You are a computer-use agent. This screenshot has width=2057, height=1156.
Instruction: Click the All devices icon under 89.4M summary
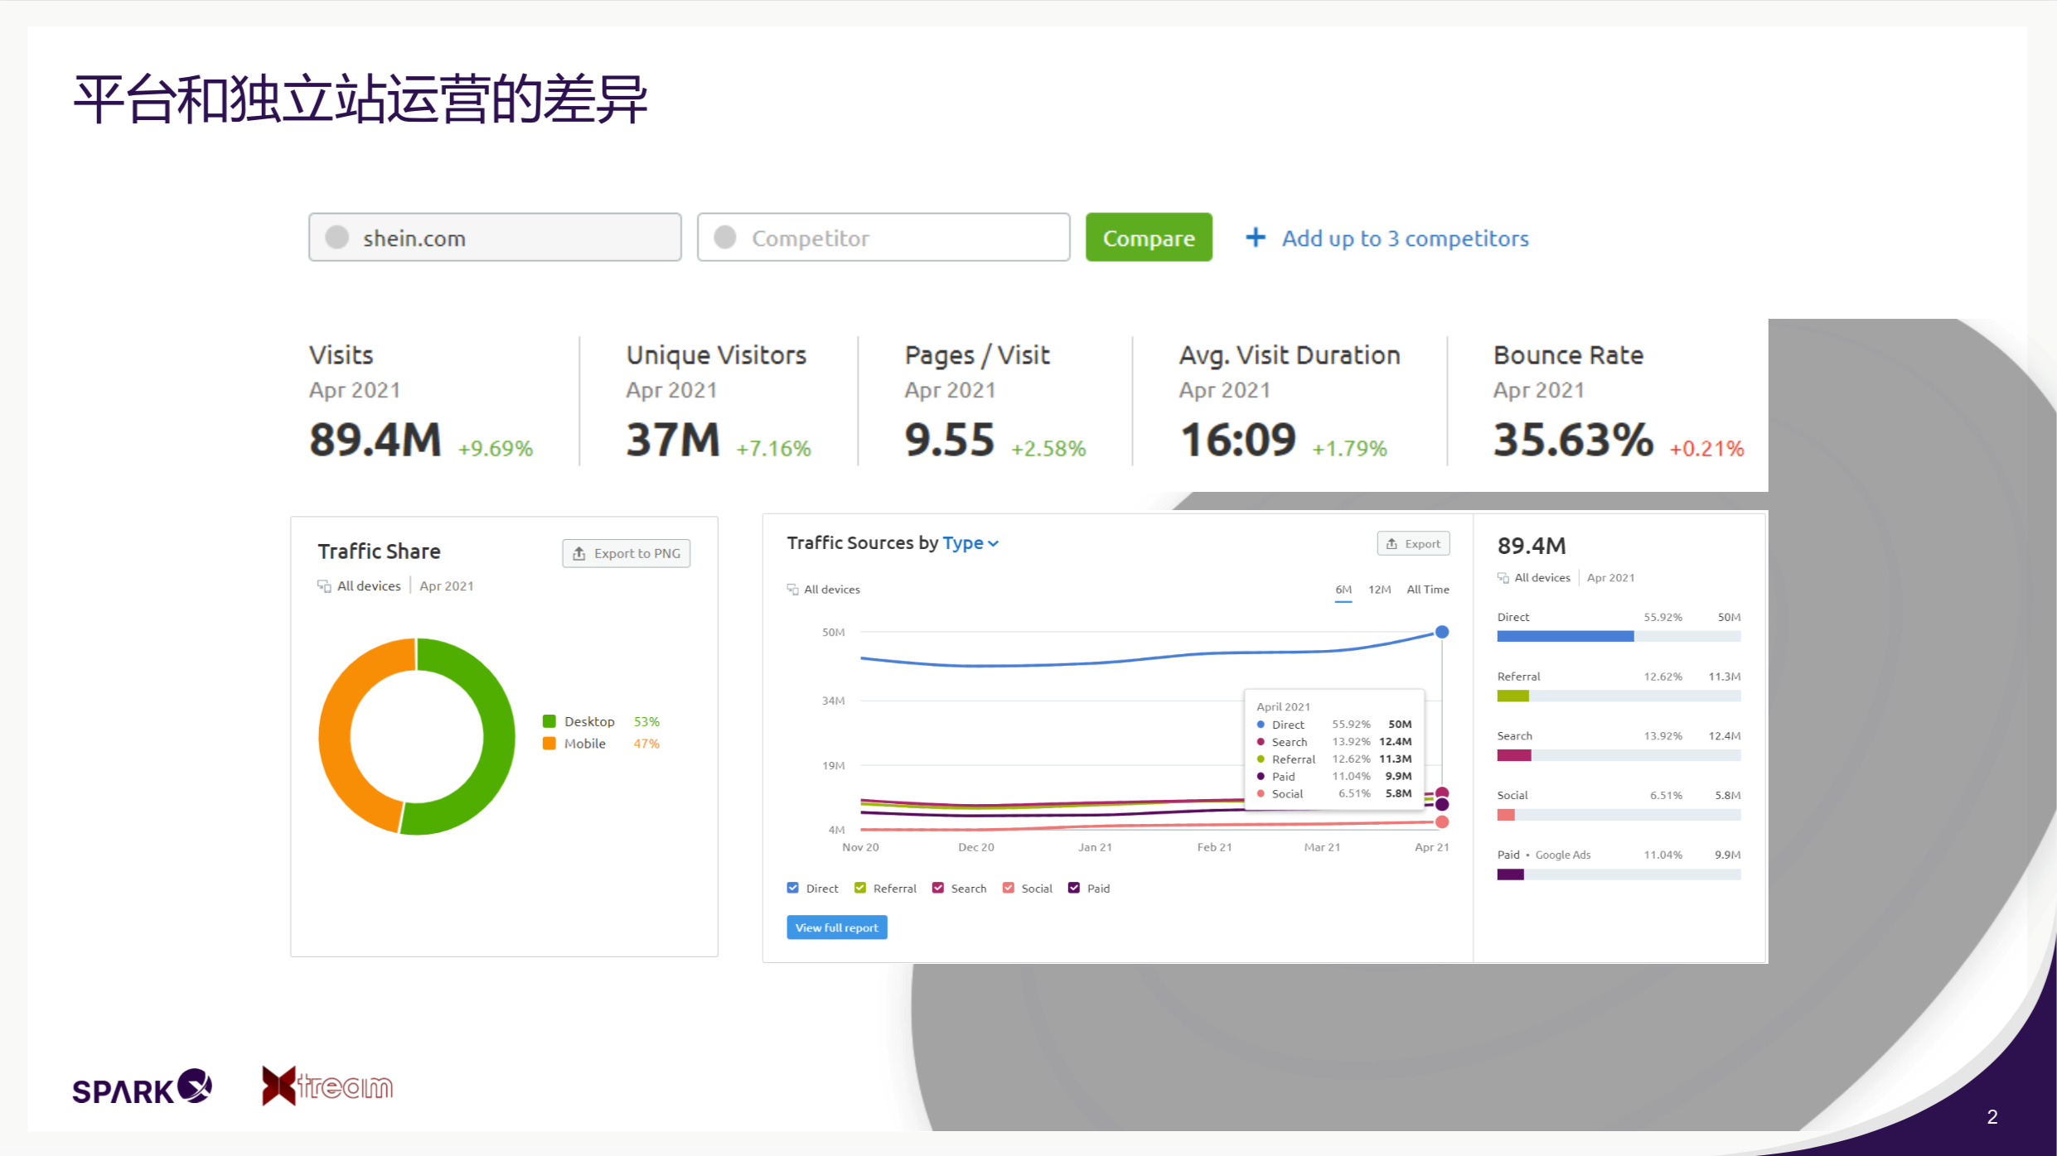(1503, 578)
